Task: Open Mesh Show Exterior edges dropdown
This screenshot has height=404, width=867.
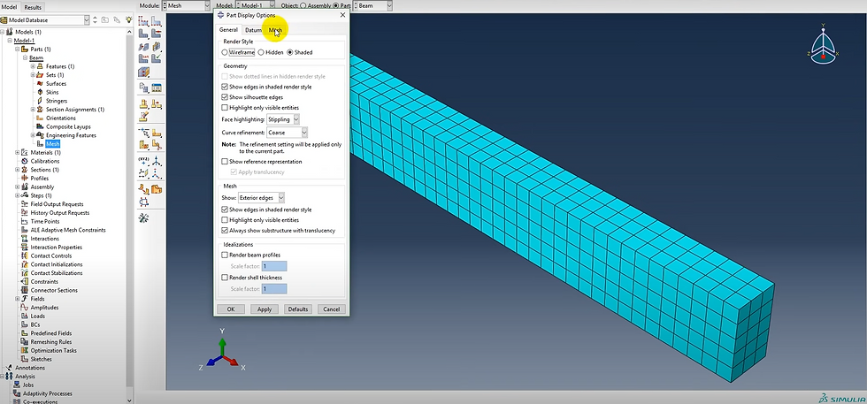Action: coord(262,197)
